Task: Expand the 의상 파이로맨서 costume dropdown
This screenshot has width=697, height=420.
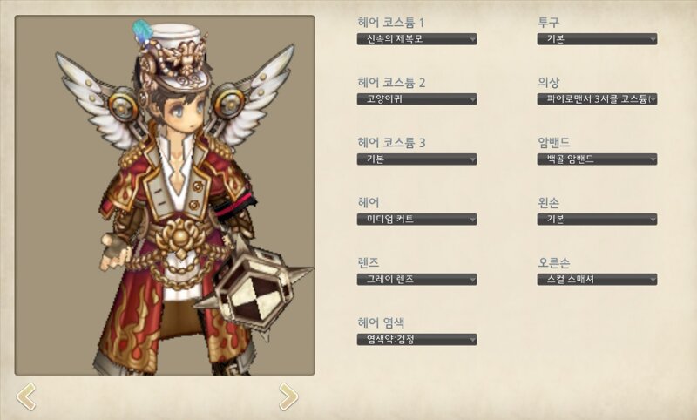Action: click(x=597, y=99)
